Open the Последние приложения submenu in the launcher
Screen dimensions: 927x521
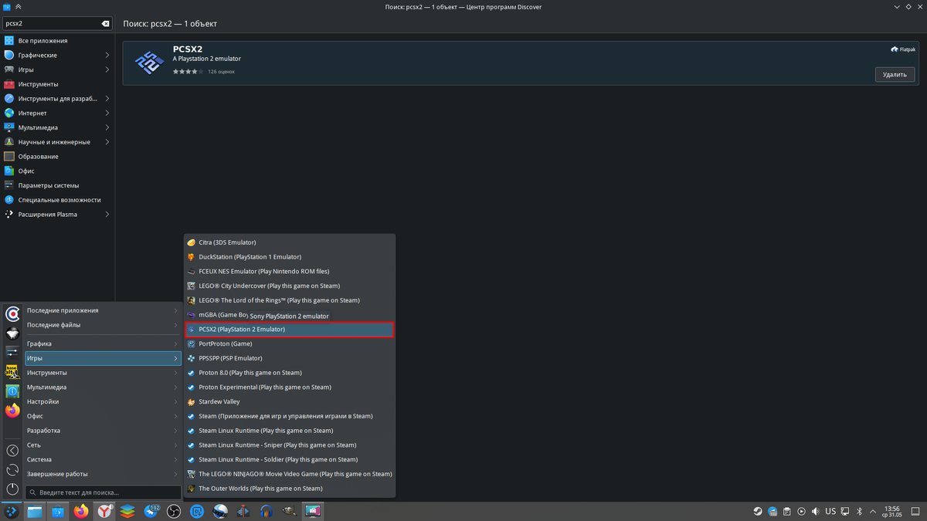tap(103, 310)
